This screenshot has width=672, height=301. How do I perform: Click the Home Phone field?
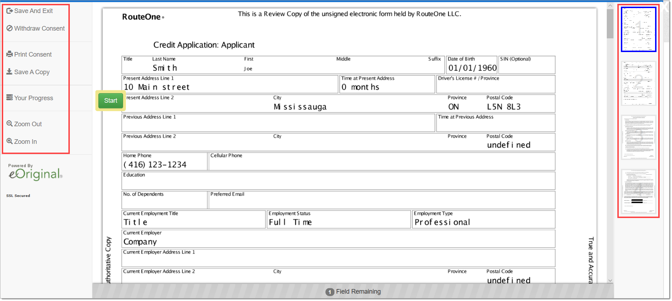165,161
